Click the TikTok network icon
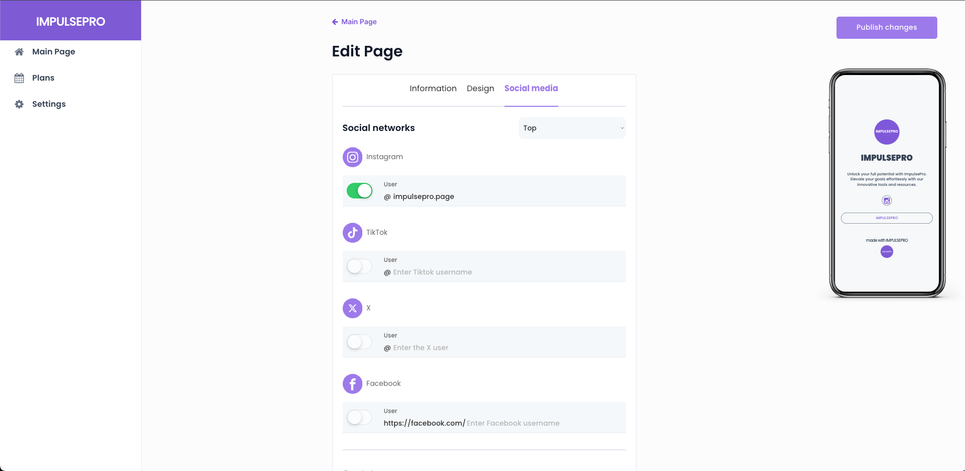 (353, 233)
